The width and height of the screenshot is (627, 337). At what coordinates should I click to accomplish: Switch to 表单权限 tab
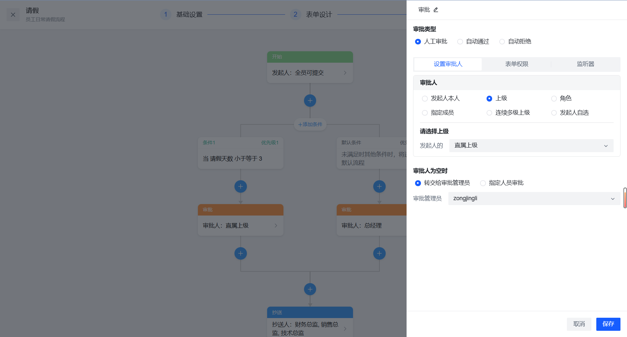[x=517, y=64]
